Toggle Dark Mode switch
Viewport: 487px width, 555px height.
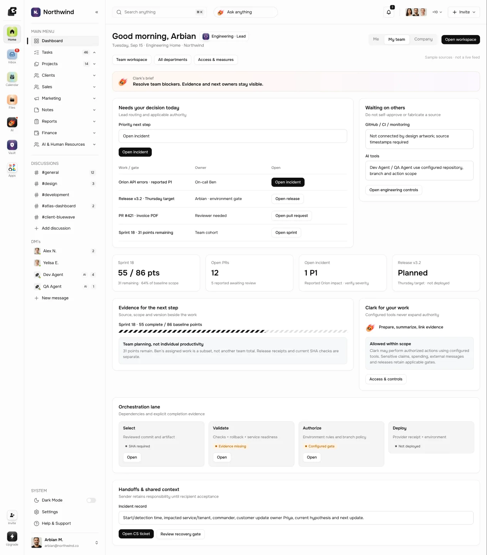(x=91, y=500)
